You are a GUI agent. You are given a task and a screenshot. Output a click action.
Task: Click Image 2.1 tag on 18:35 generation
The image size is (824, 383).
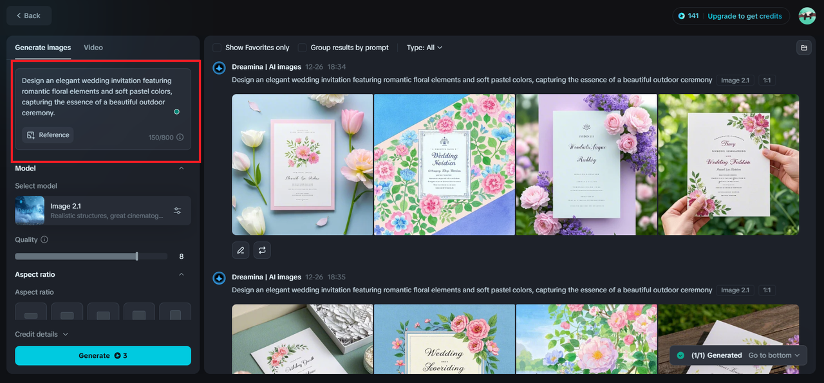point(735,290)
